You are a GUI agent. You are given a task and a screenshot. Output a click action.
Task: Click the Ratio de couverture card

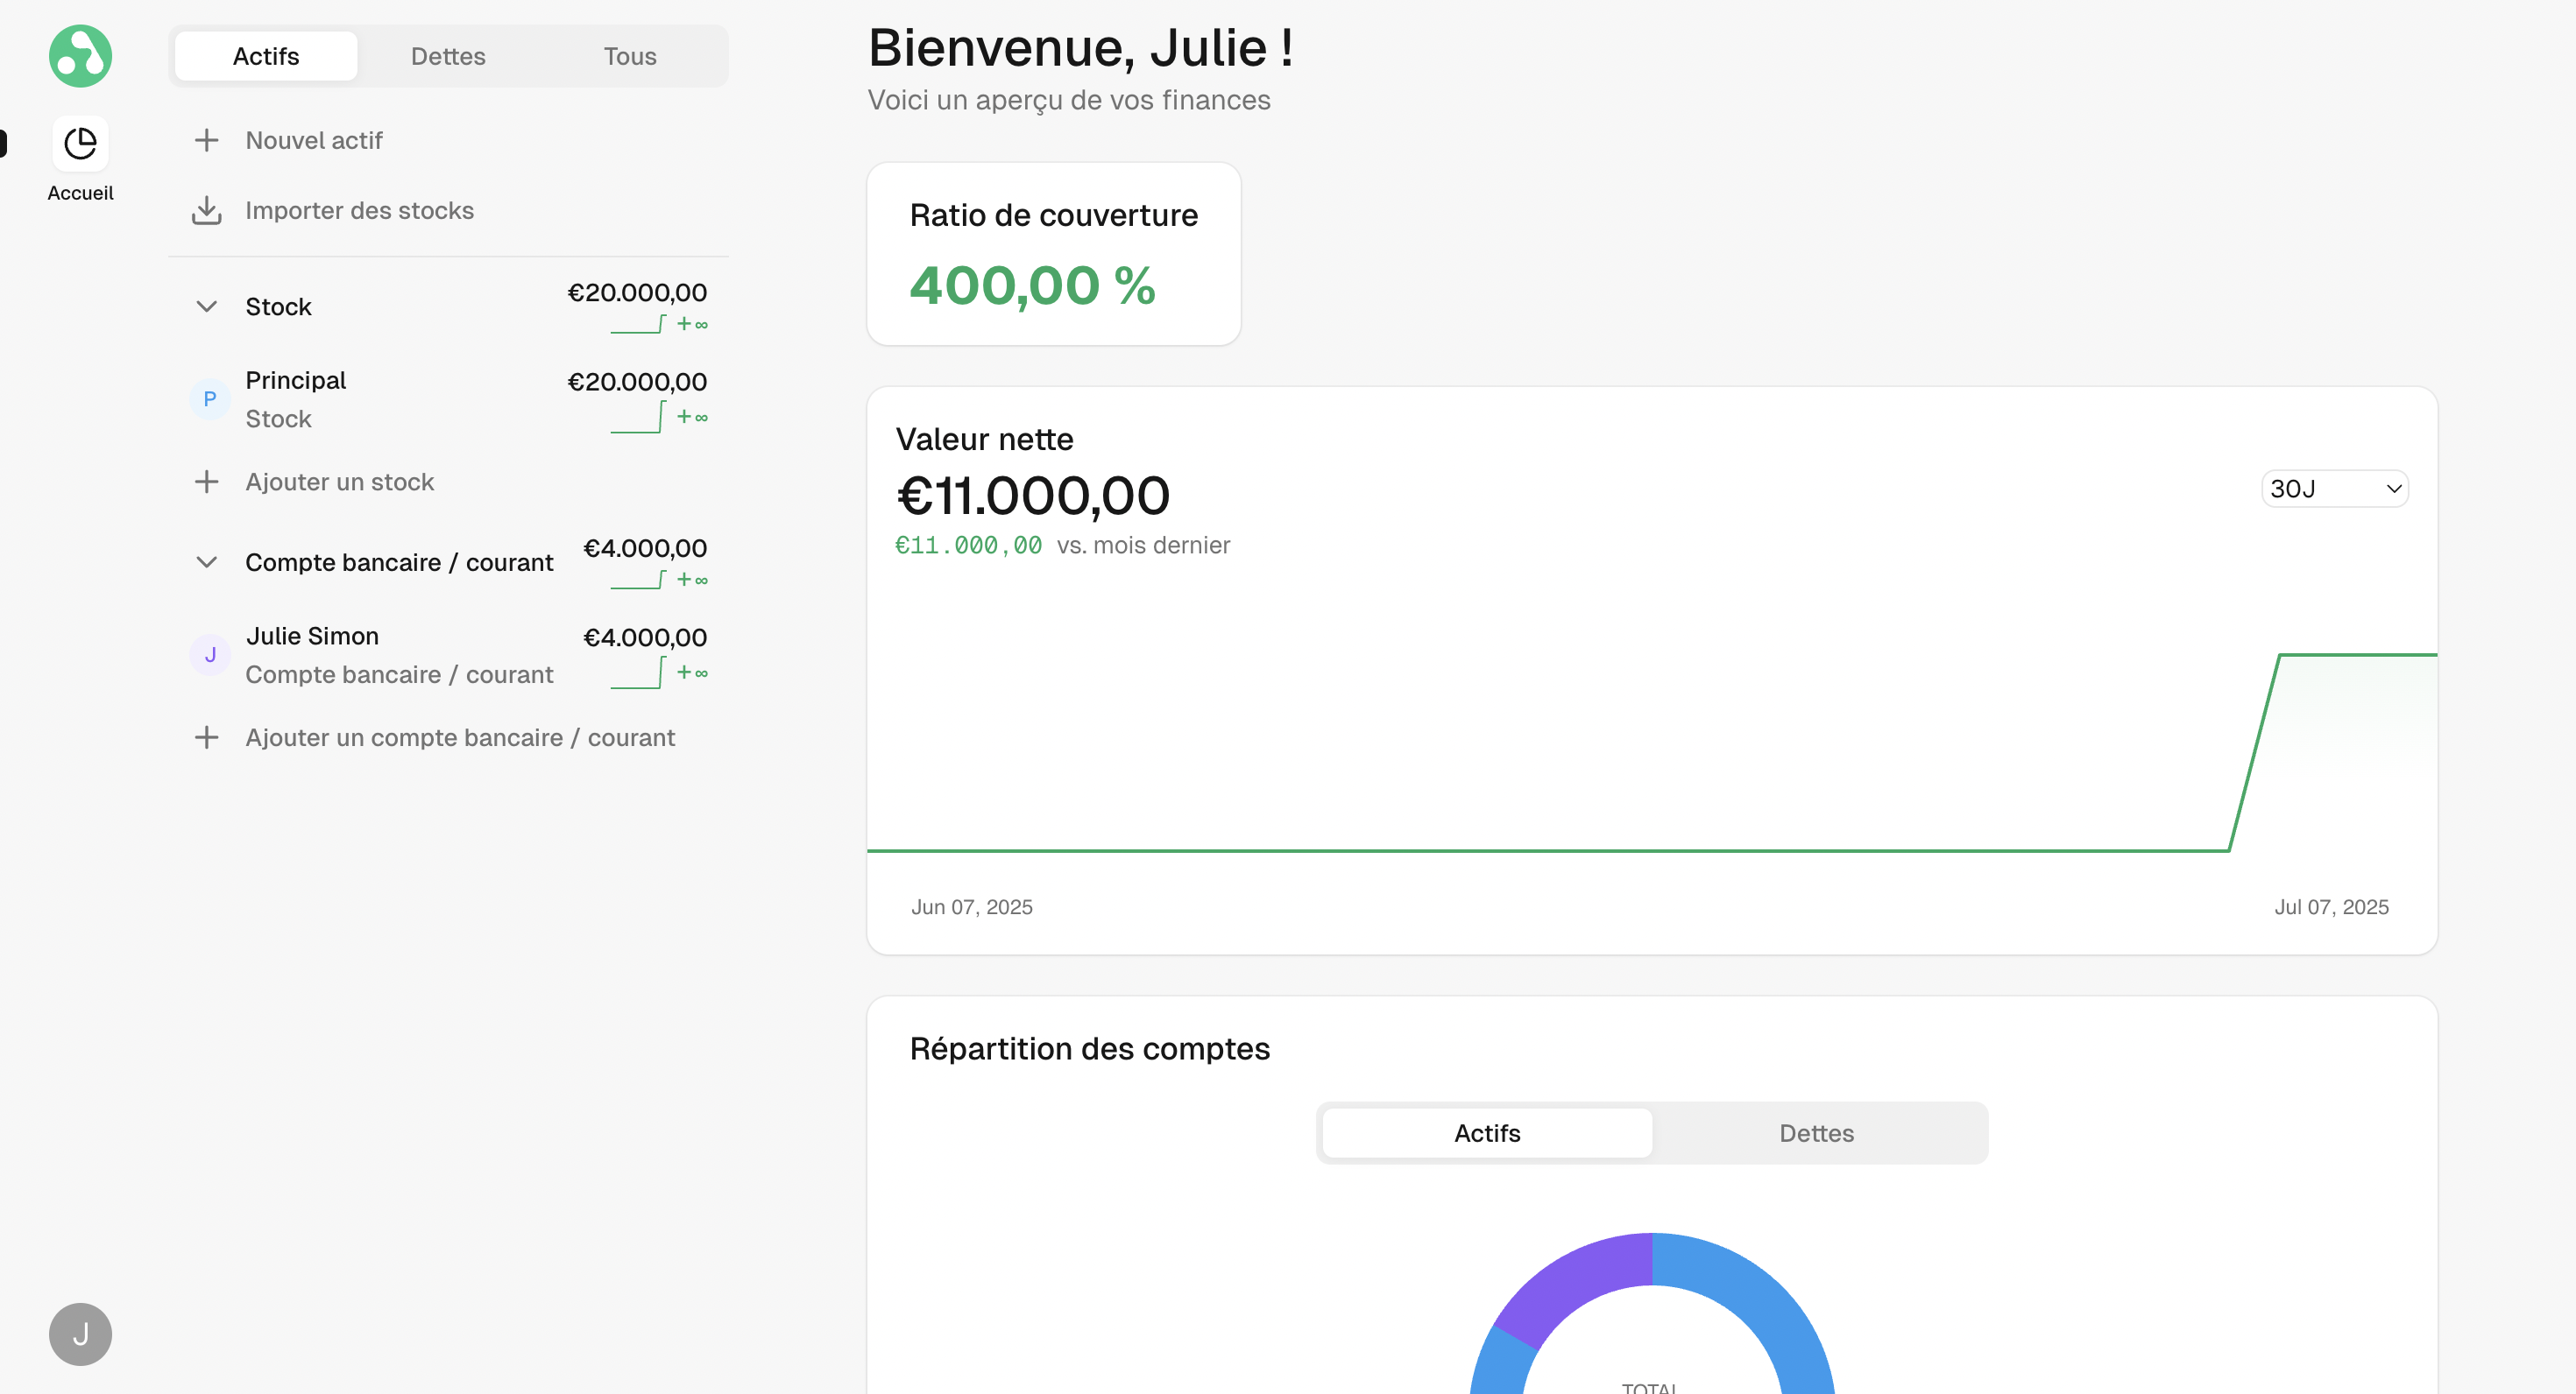coord(1054,254)
